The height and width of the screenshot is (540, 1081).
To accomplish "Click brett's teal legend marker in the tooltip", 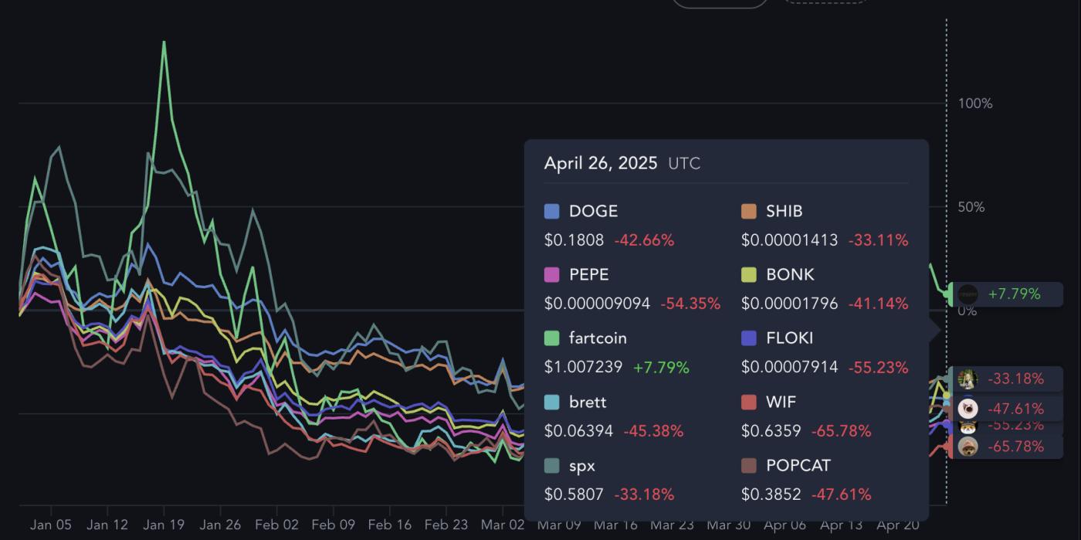I will [551, 402].
